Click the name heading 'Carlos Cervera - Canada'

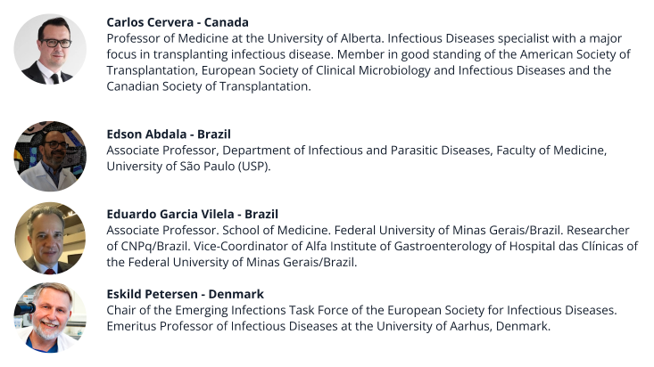177,21
